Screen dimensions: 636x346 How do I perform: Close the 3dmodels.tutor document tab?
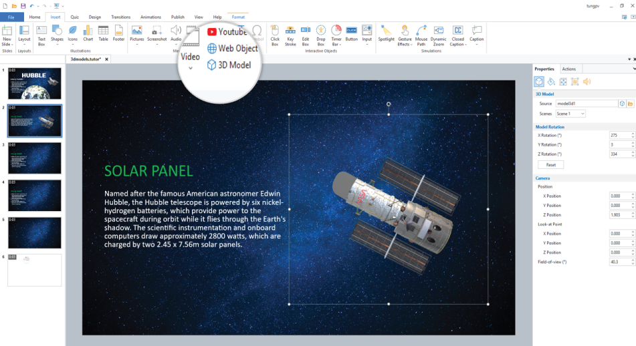(x=107, y=59)
